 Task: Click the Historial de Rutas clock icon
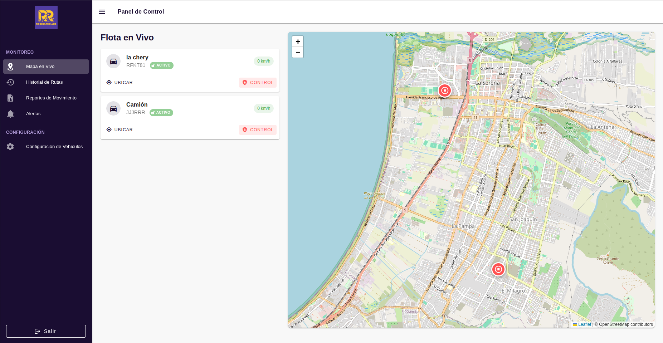click(11, 82)
